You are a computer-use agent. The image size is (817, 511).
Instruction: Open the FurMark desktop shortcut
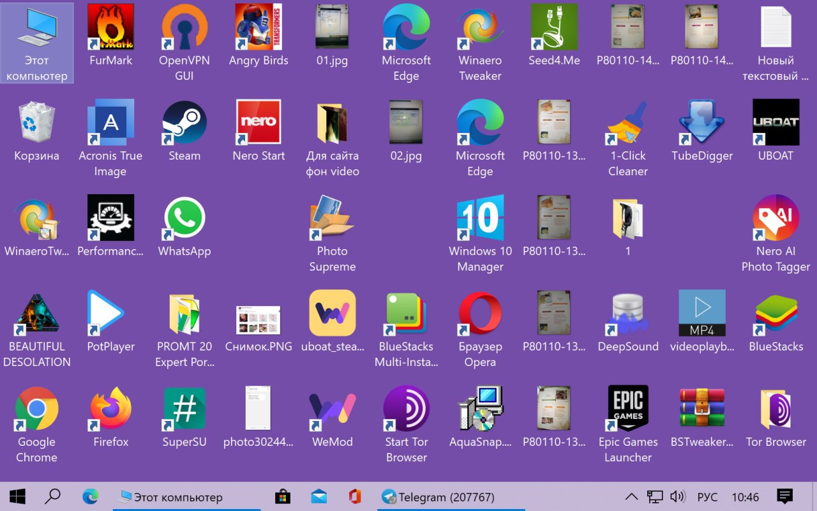point(110,27)
